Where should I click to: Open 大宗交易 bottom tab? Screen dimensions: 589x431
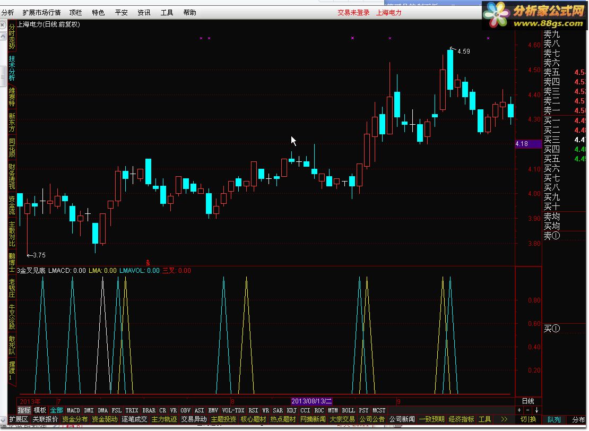[x=342, y=419]
